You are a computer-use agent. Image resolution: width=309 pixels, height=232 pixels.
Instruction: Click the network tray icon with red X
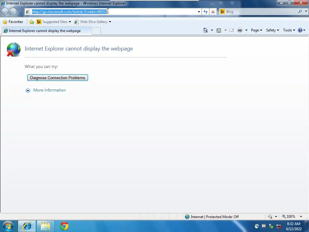point(279,226)
